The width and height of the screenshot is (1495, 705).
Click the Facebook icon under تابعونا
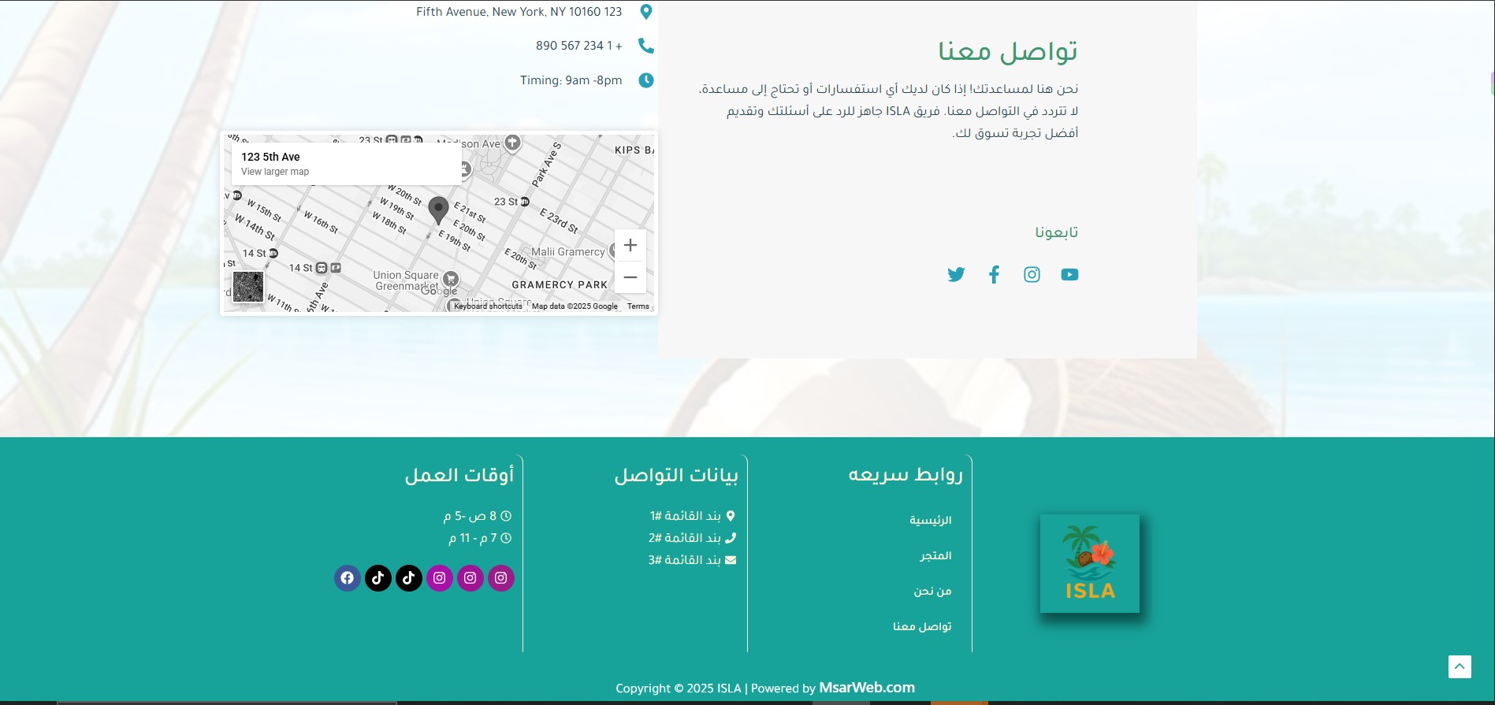pos(994,274)
